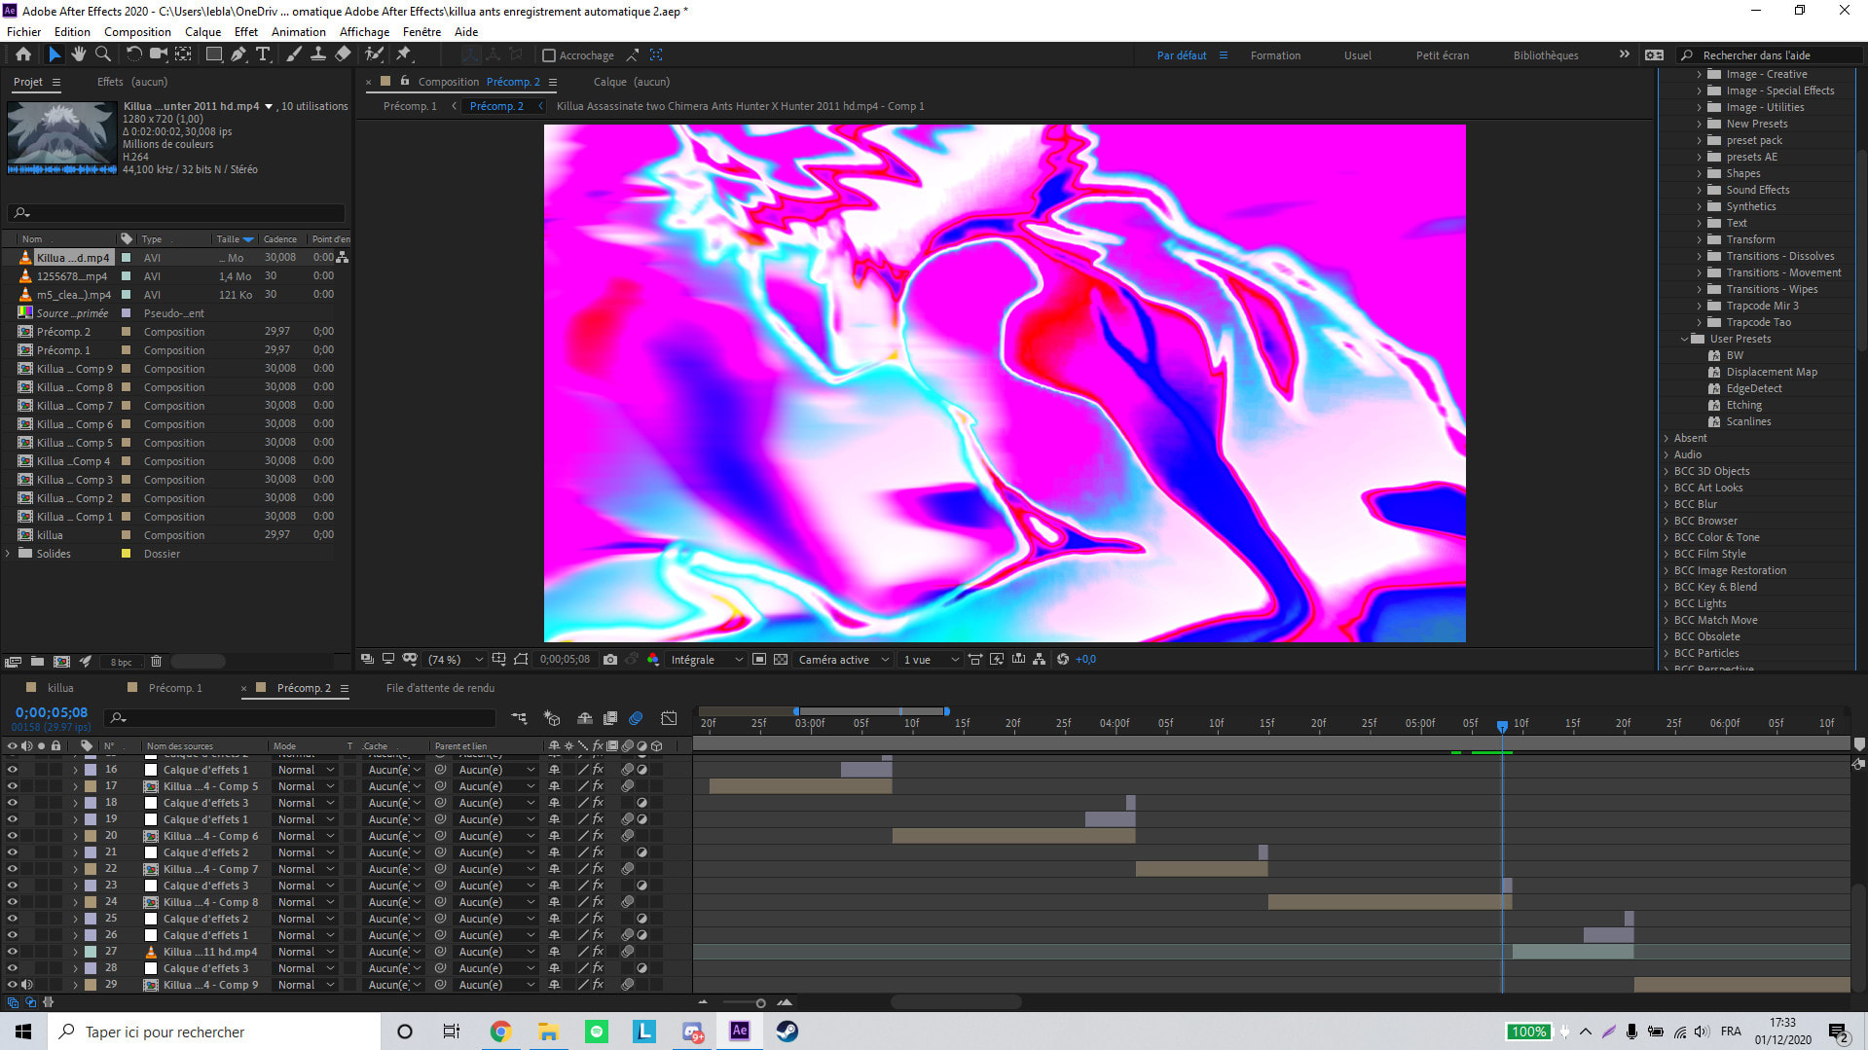The image size is (1868, 1050).
Task: Toggle the Graph Editor in timeline
Action: point(669,718)
